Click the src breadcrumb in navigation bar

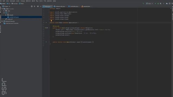tap(8, 4)
